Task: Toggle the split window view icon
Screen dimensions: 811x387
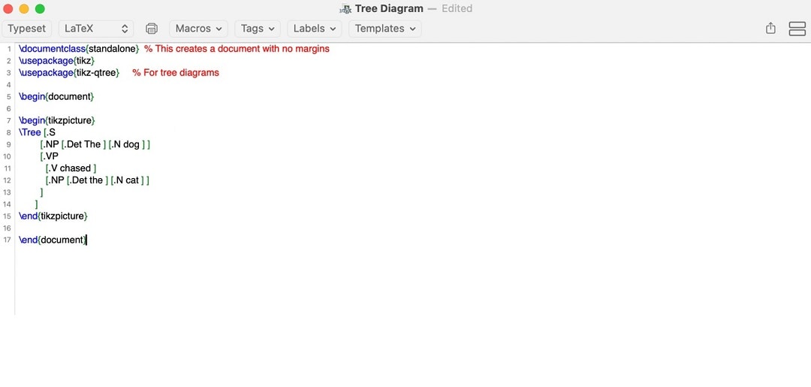Action: coord(797,29)
